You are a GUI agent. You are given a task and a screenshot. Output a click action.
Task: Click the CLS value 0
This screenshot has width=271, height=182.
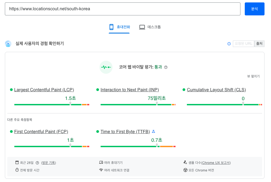point(243,99)
